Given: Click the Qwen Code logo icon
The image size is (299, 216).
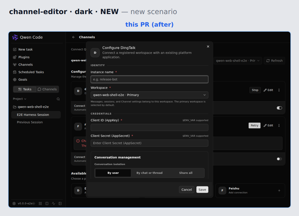Looking at the screenshot, I should 15,37.
